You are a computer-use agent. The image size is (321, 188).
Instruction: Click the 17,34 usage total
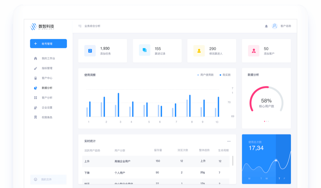(x=256, y=148)
